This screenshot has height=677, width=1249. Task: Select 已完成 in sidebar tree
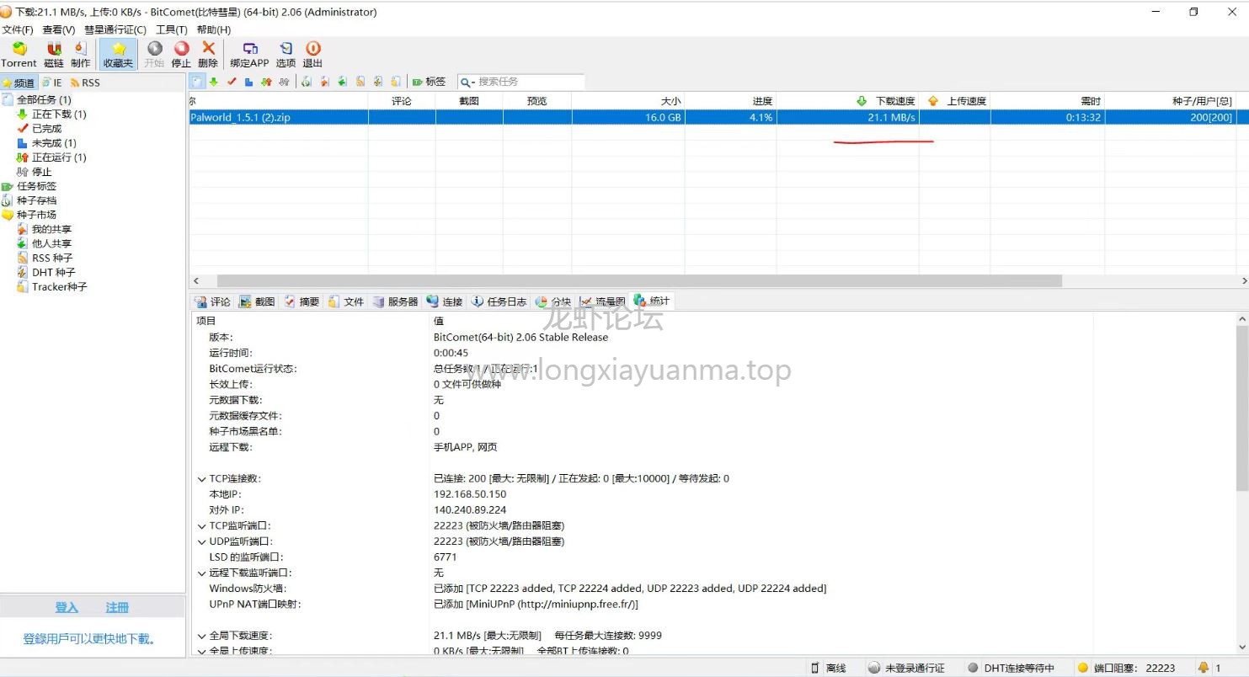point(46,128)
